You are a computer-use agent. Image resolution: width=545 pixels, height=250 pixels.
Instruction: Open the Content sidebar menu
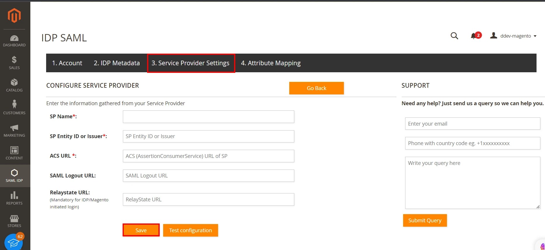pos(14,153)
